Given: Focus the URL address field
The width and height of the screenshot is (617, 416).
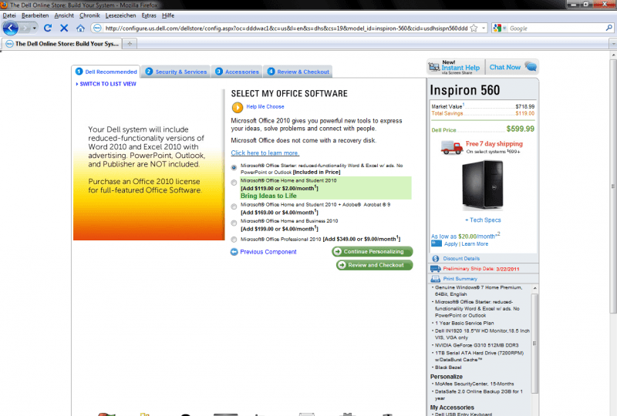Looking at the screenshot, I should 286,29.
